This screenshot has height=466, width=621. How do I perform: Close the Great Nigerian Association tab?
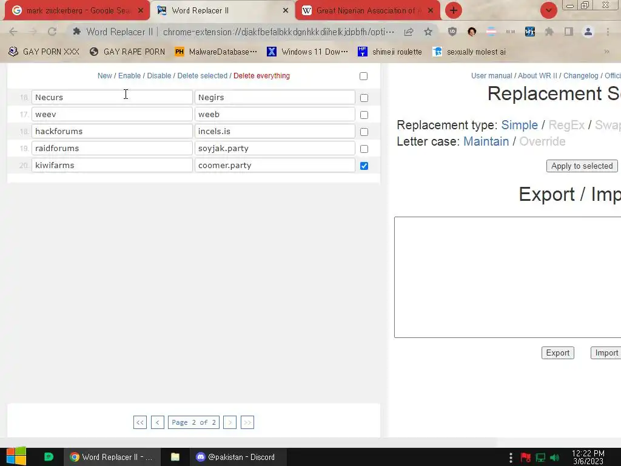click(x=431, y=11)
